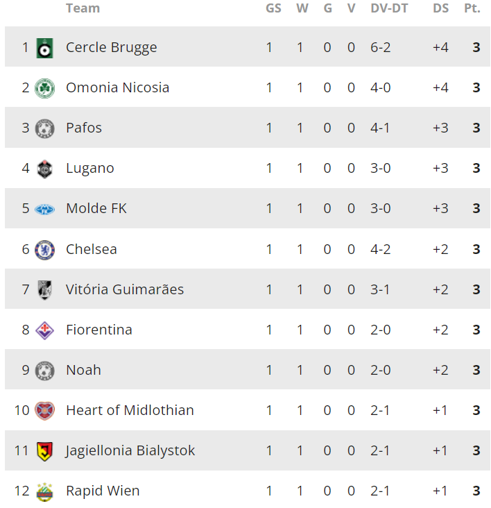This screenshot has width=491, height=508.
Task: Click the Heart of Midlothian crest
Action: pyautogui.click(x=44, y=410)
